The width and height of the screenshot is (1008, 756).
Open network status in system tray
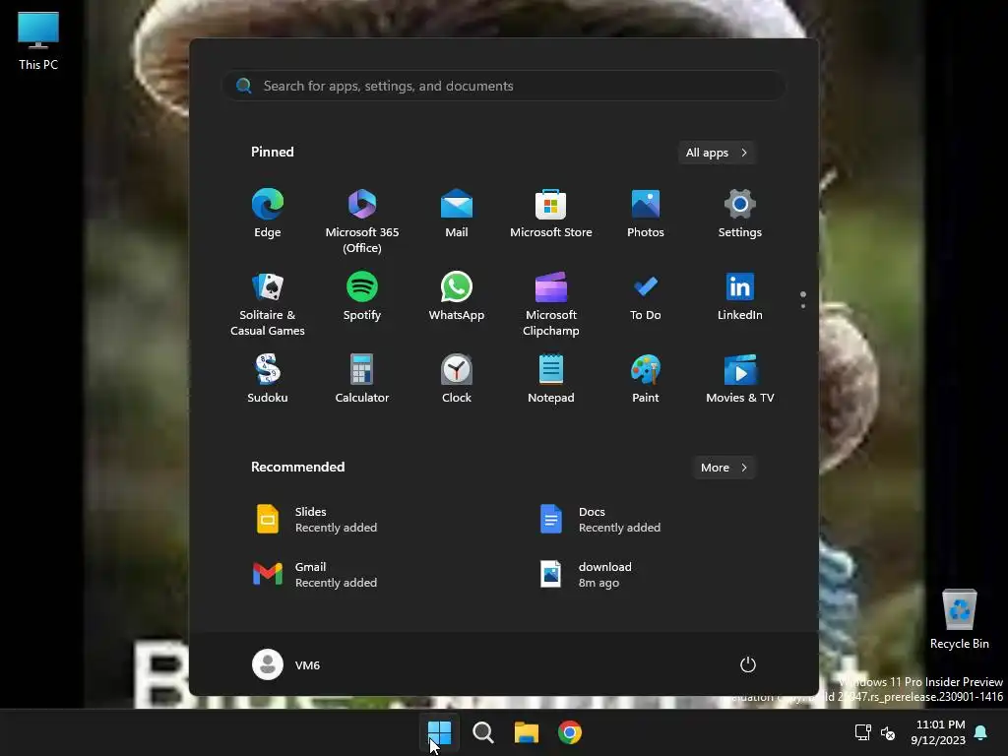click(x=862, y=732)
